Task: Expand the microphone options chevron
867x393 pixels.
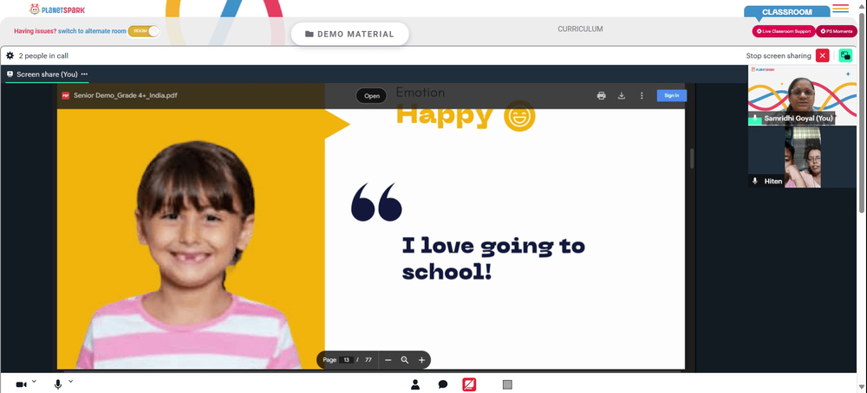Action: [x=70, y=382]
